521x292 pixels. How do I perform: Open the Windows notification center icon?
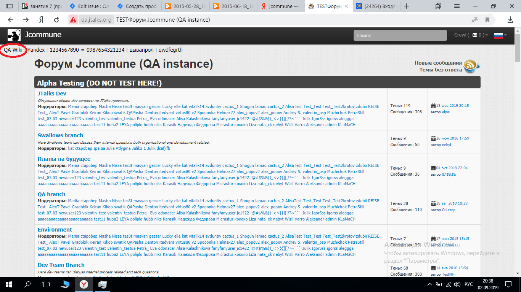[x=508, y=284]
